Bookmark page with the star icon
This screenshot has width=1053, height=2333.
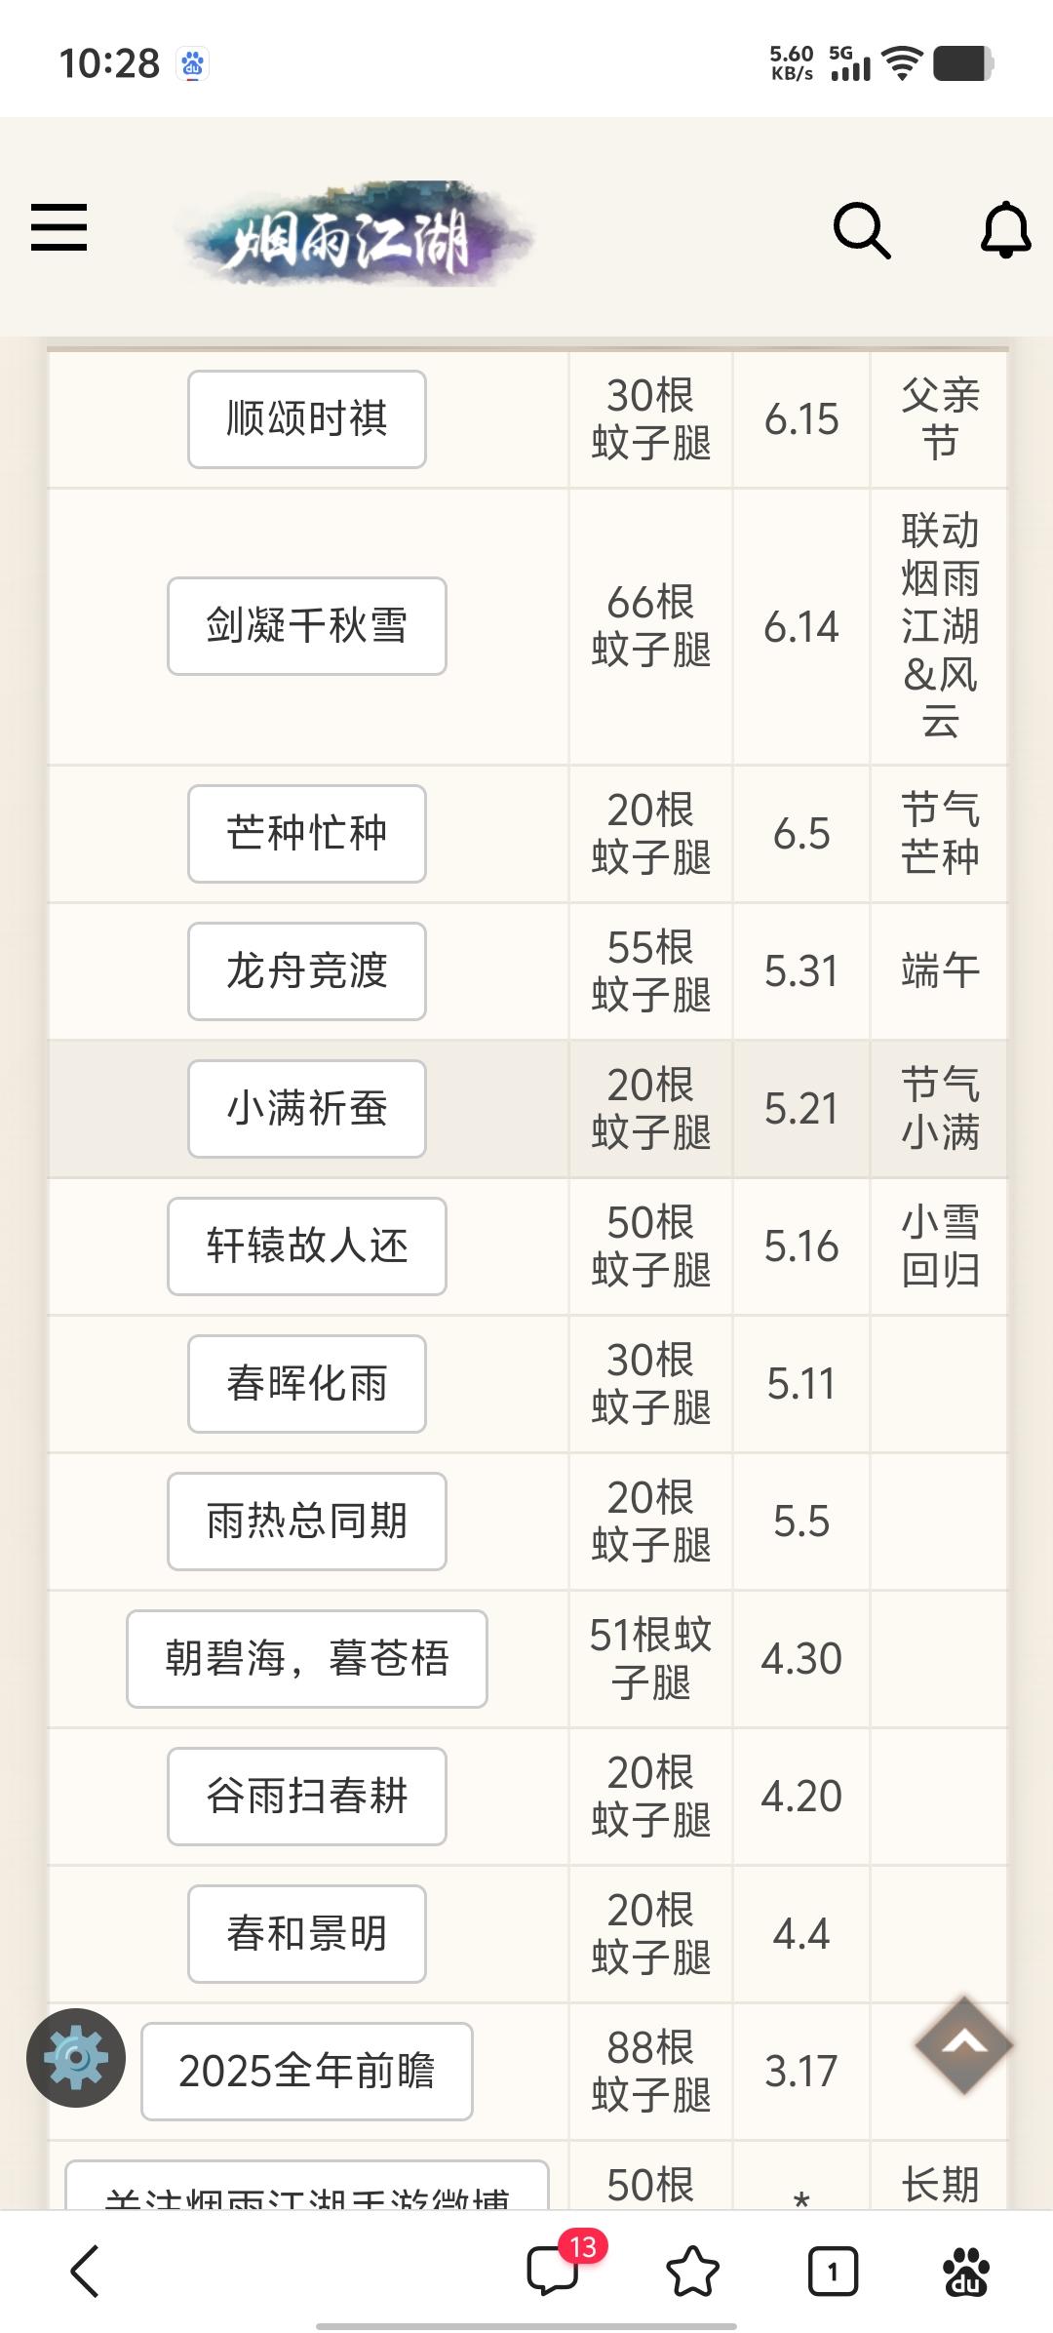(x=692, y=2271)
